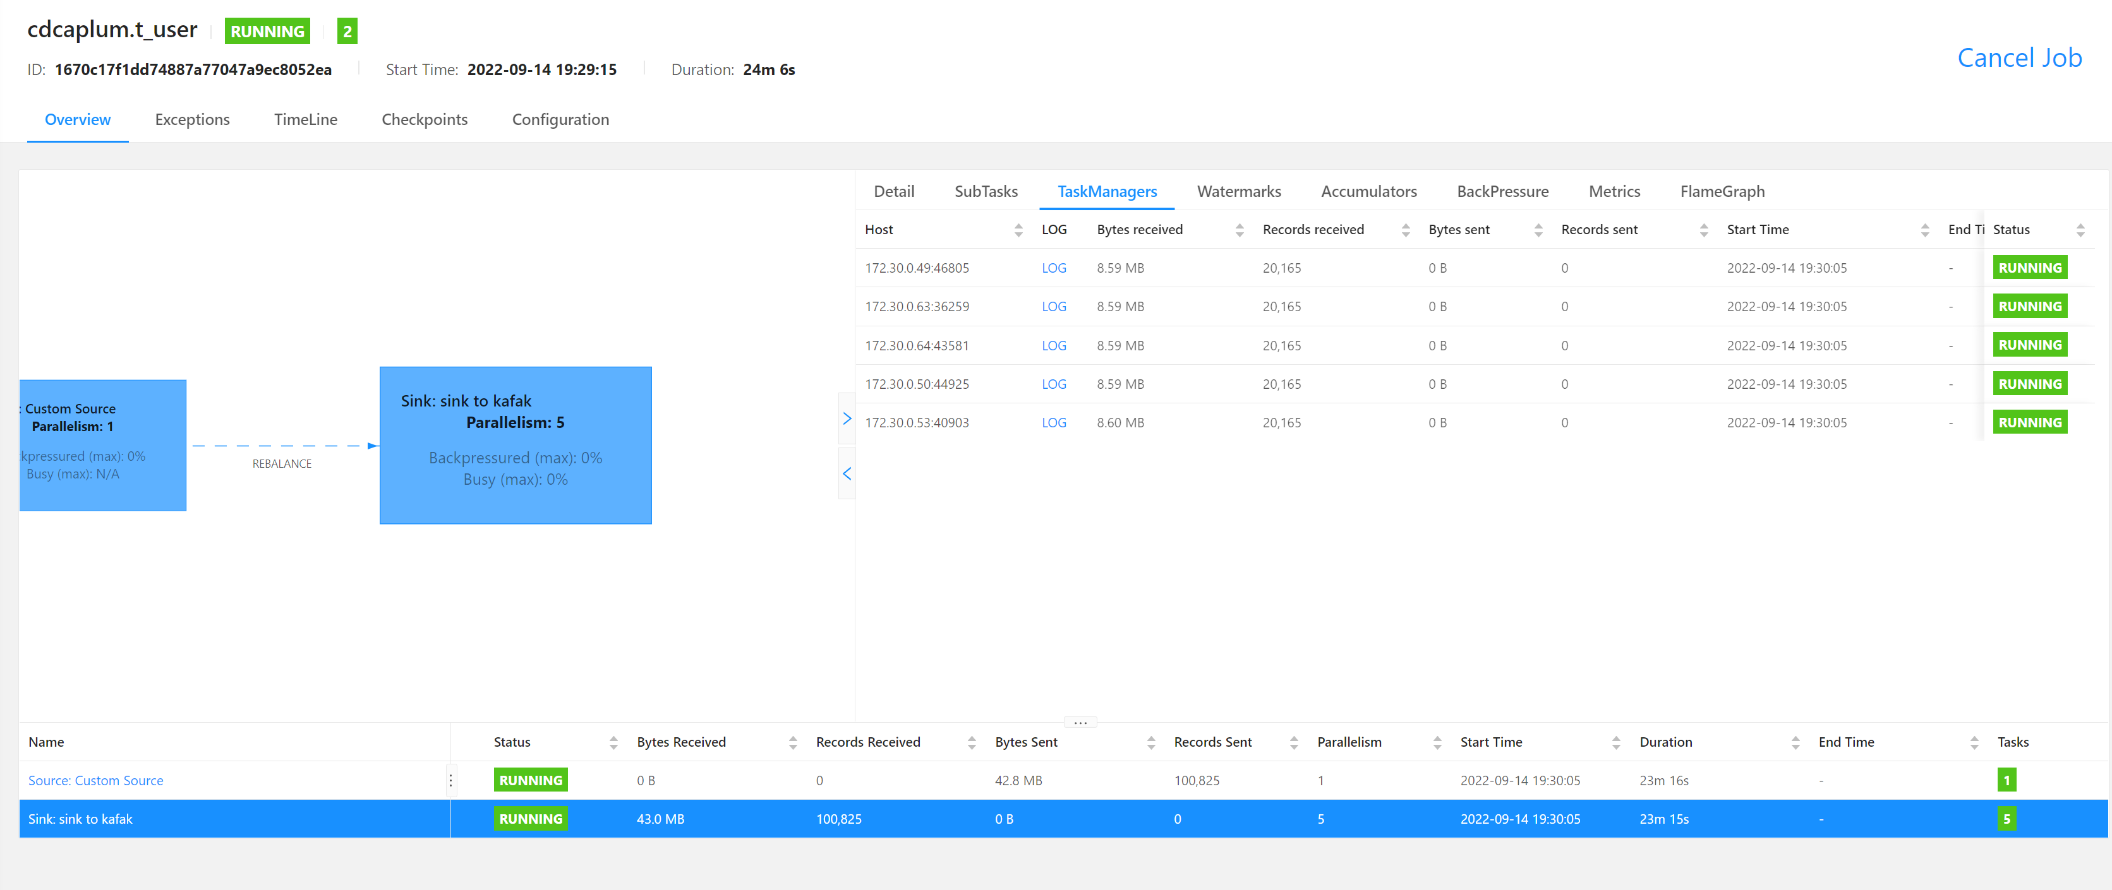Open LOG for host 172.30.0.63:36259
Image resolution: width=2112 pixels, height=890 pixels.
click(x=1054, y=307)
